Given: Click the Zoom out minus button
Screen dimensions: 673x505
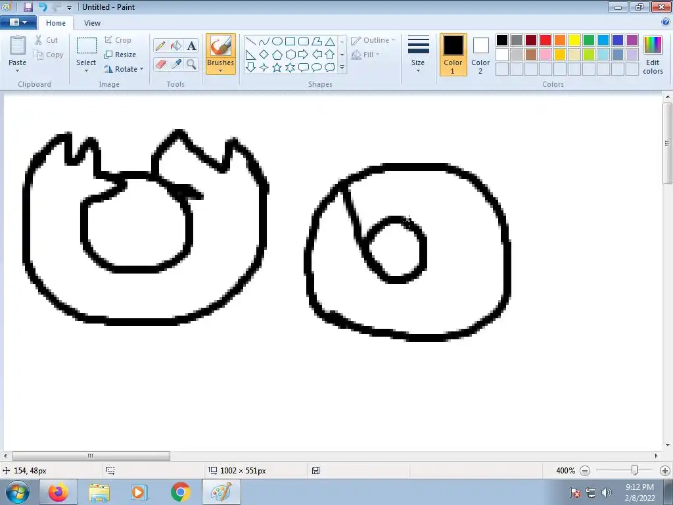Looking at the screenshot, I should [584, 471].
